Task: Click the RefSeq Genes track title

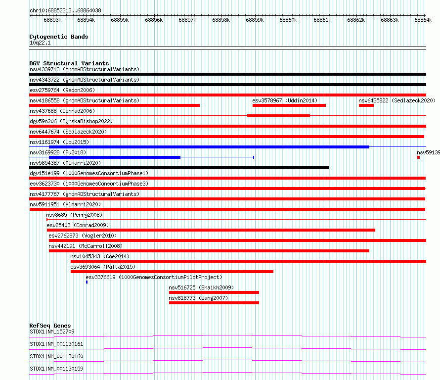Action: [x=50, y=326]
